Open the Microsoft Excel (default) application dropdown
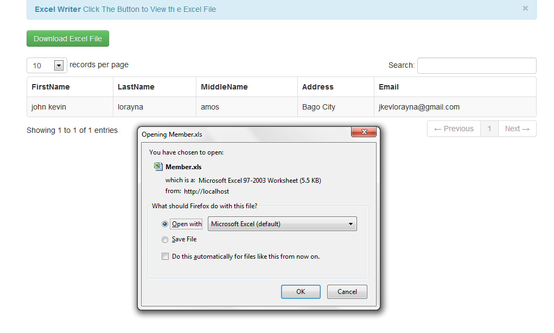Screen dimensions: 554x333 pyautogui.click(x=282, y=224)
